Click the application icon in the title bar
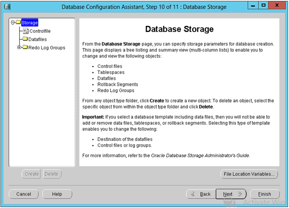Image resolution: width=289 pixels, height=208 pixels. 7,7
